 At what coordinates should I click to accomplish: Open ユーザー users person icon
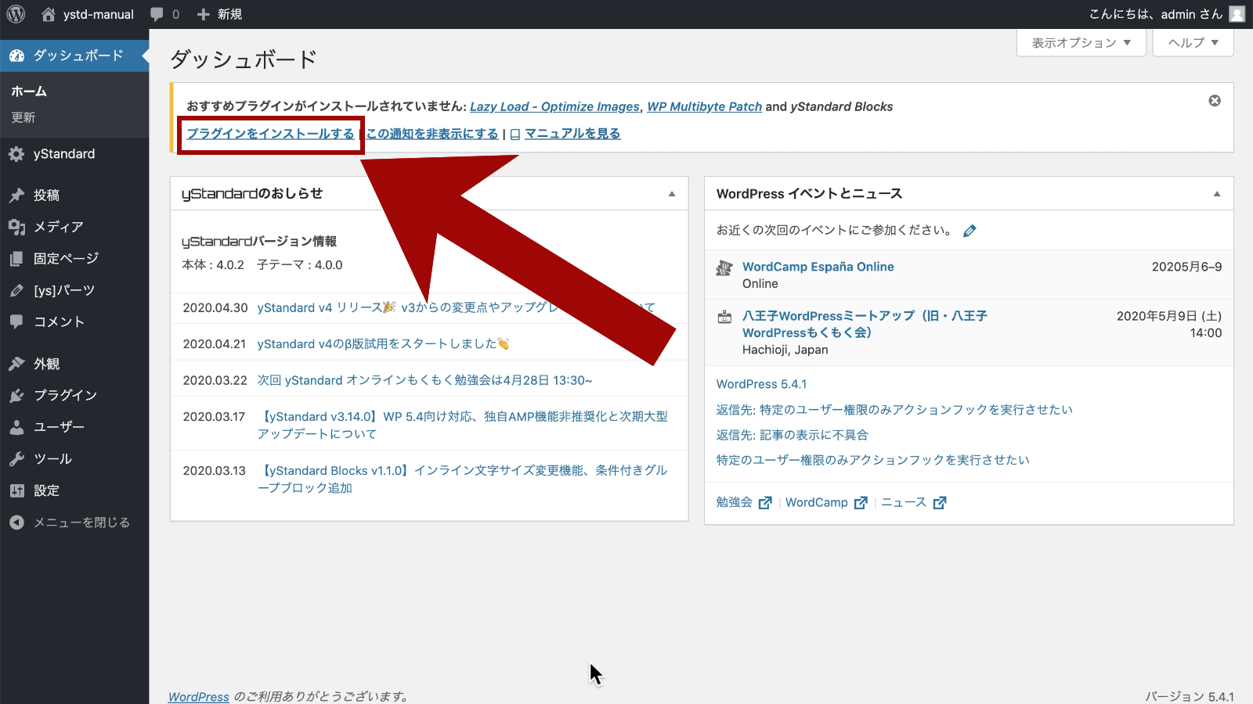pos(16,427)
